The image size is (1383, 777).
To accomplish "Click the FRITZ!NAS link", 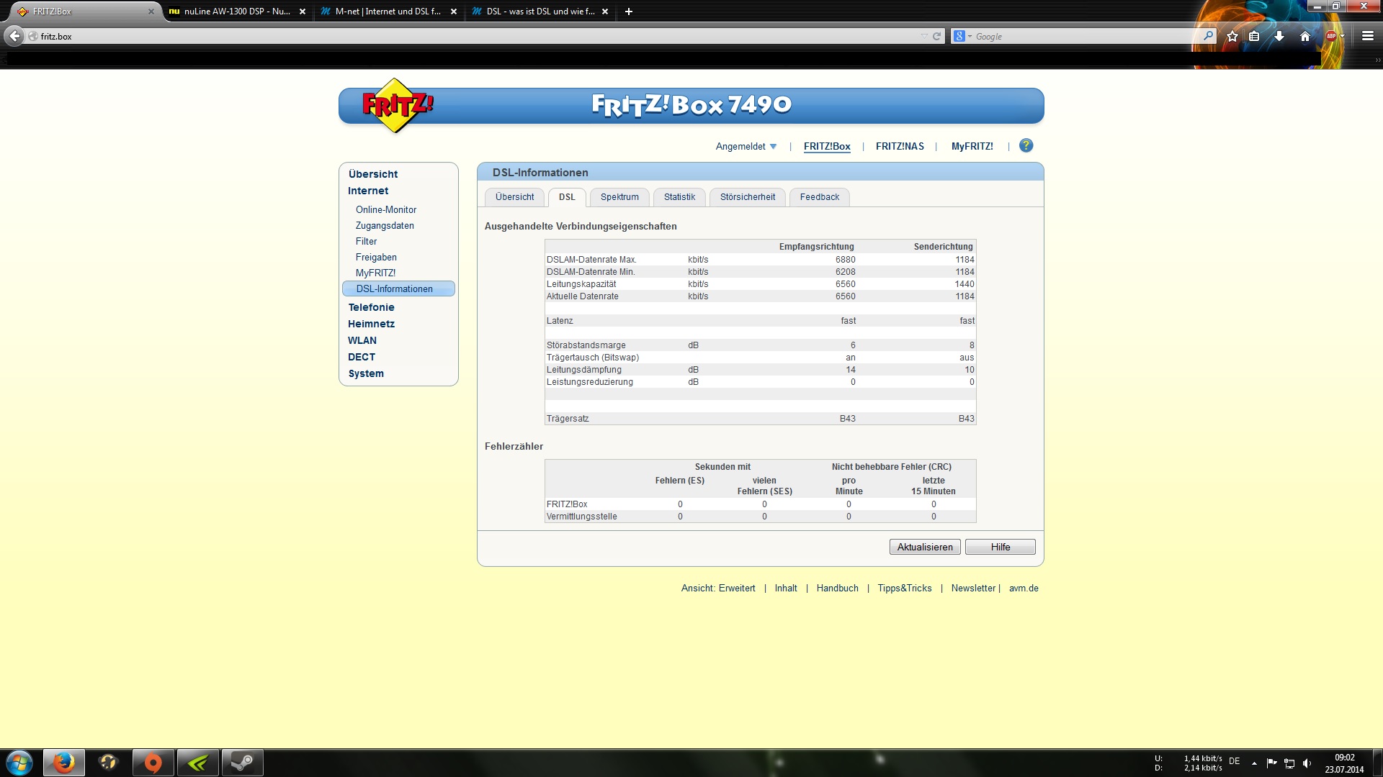I will (899, 147).
